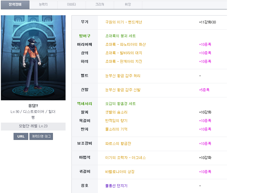Click bottom armor 초대륙 - 판게아의 지진
The image size is (254, 193).
coord(123,62)
